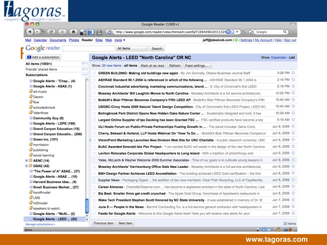This screenshot has width=327, height=245.
Task: Open the Feed settings dropdown
Action: click(x=197, y=66)
